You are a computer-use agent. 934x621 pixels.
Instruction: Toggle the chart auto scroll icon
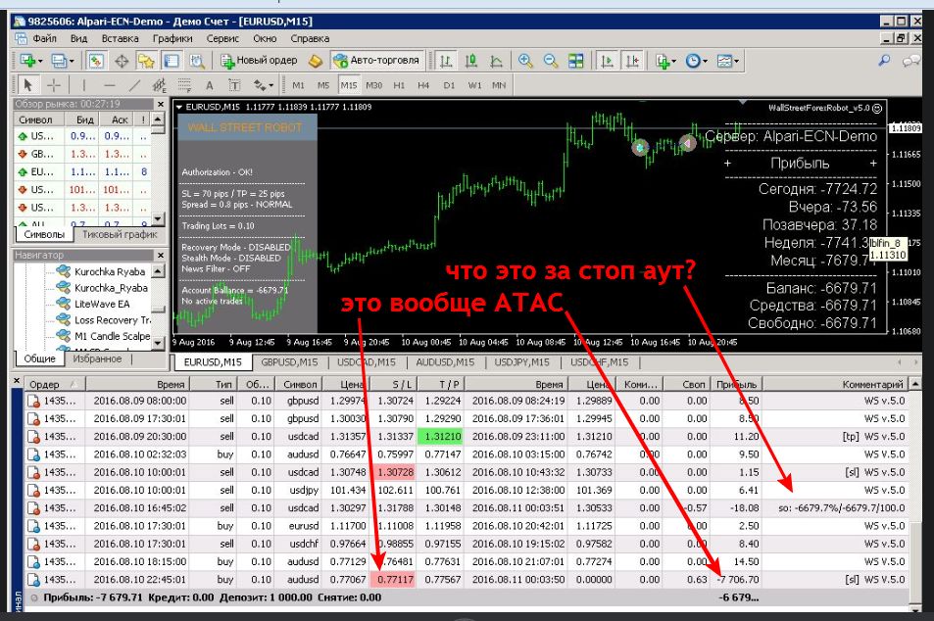607,60
